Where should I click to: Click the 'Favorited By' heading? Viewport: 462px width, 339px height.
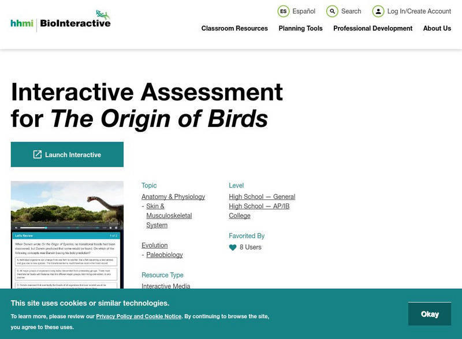pyautogui.click(x=247, y=236)
